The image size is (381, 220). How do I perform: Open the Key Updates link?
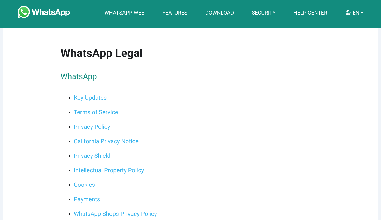coord(90,98)
